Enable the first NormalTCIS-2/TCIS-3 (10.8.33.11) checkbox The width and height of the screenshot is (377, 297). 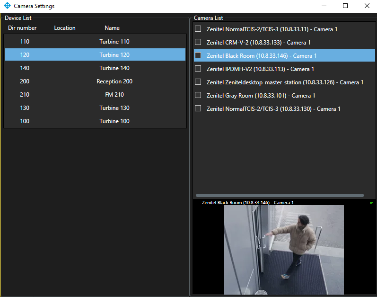pyautogui.click(x=198, y=29)
